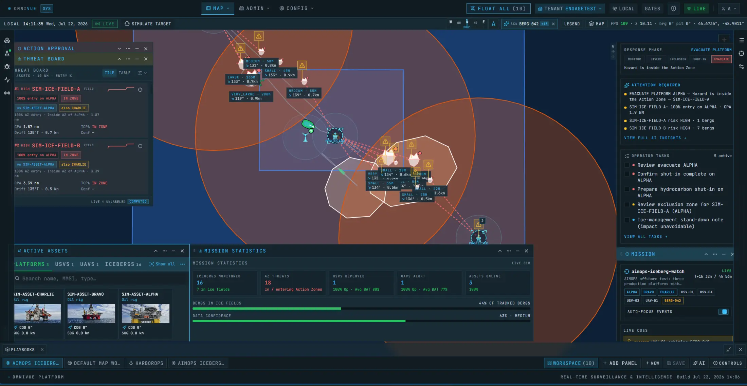
Task: Expand the Action Approval panel chevron
Action: click(120, 49)
